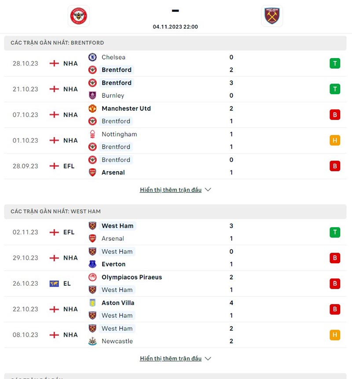Click the Everton team logo
This screenshot has width=352, height=379.
click(92, 264)
